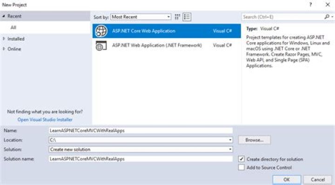The image size is (335, 185).
Task: Select the ASP.NET Core Web Application row text
Action: click(144, 31)
